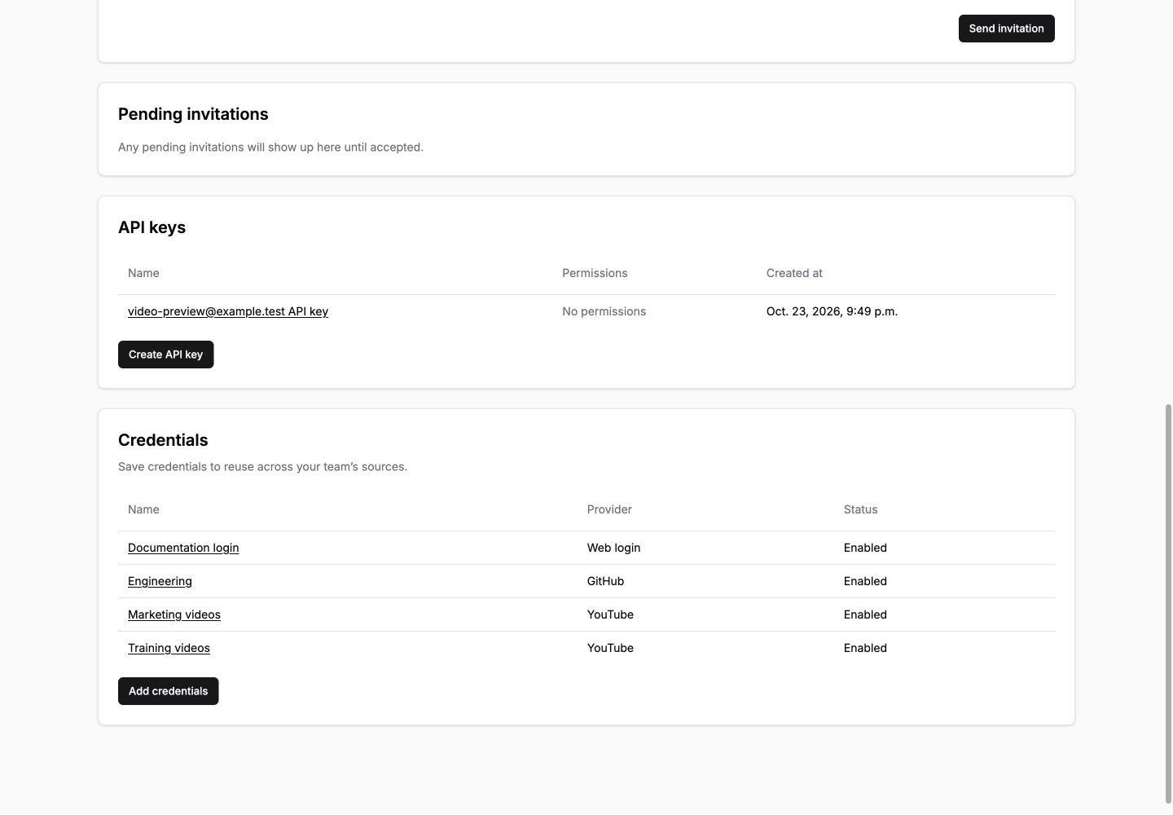Image resolution: width=1173 pixels, height=815 pixels.
Task: Select YouTube provider in Marketing videos row
Action: (x=610, y=615)
